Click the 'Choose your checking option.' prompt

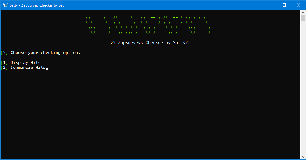45,53
